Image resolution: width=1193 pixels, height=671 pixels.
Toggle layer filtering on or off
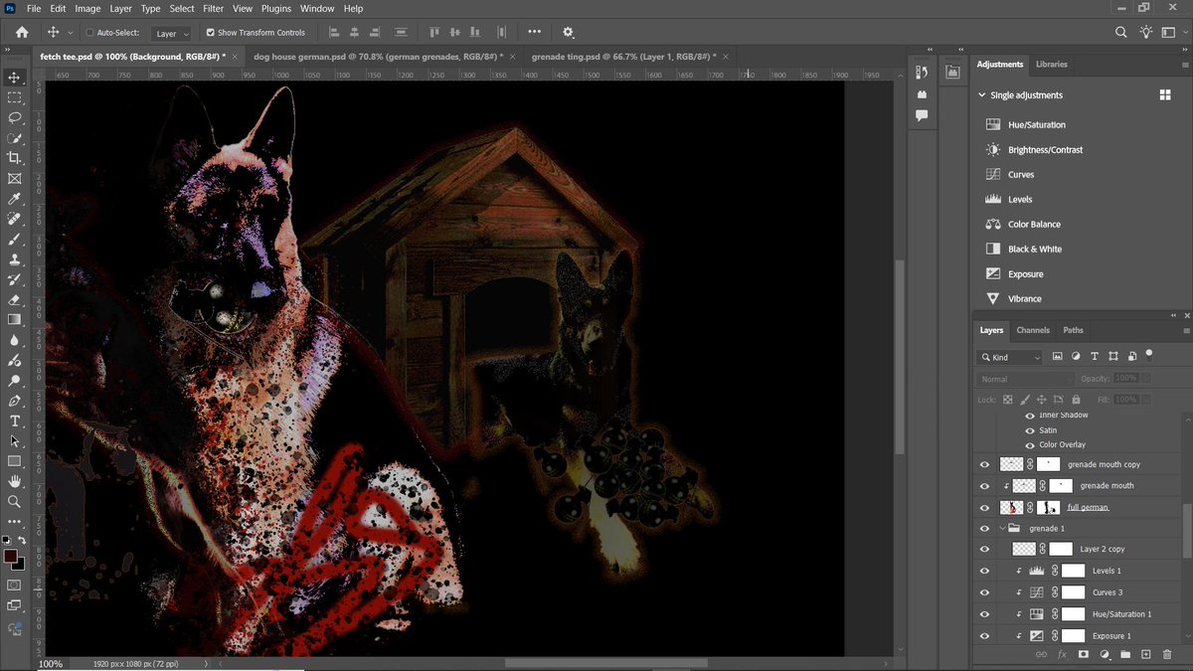(x=1149, y=354)
